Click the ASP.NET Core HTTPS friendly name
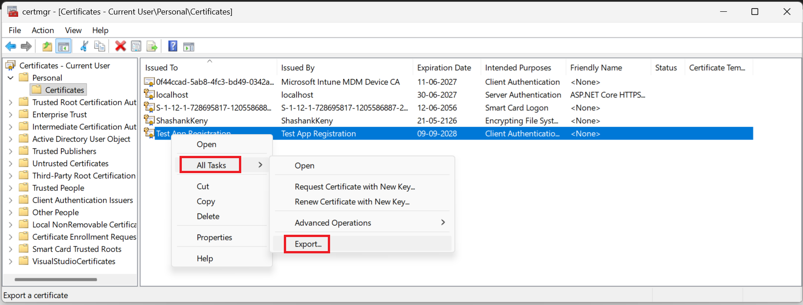 tap(608, 94)
